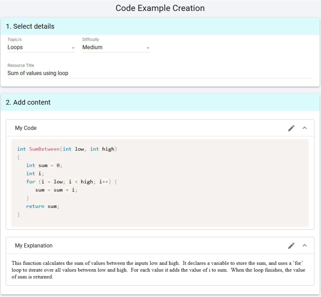Click the SumBetween function name in code
The height and width of the screenshot is (297, 321).
[44, 149]
